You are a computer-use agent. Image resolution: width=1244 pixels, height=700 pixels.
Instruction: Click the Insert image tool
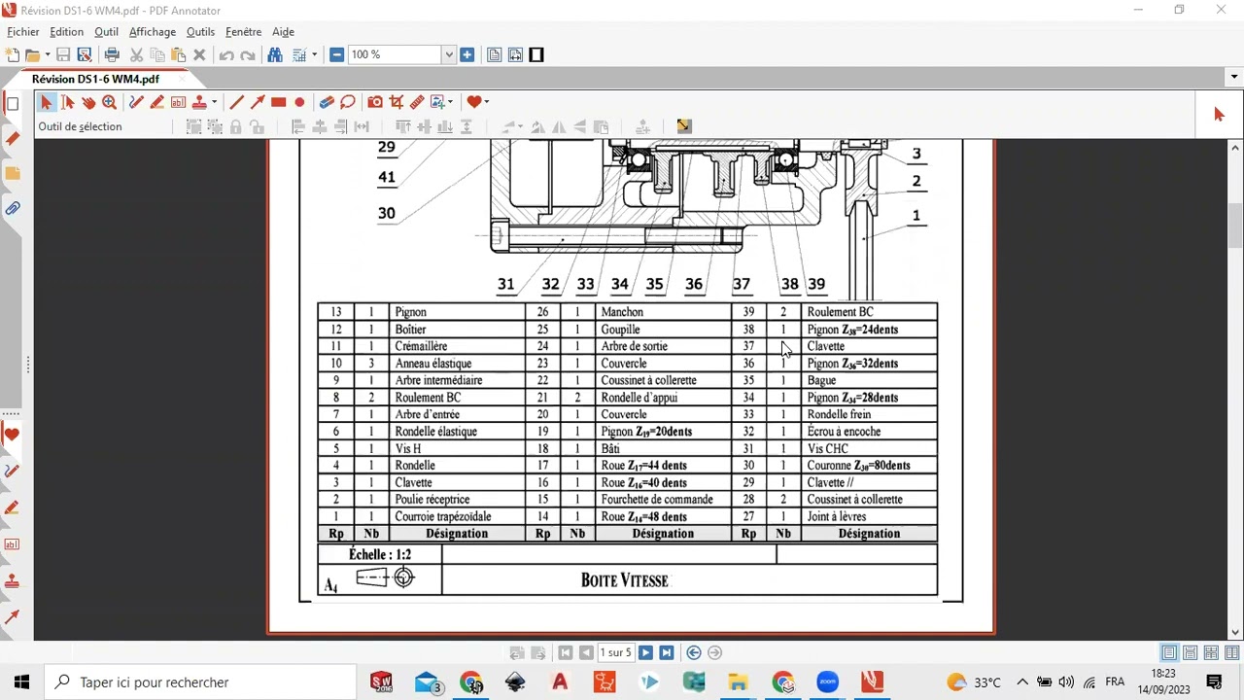pyautogui.click(x=437, y=102)
